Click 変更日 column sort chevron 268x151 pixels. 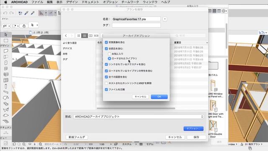(207, 43)
